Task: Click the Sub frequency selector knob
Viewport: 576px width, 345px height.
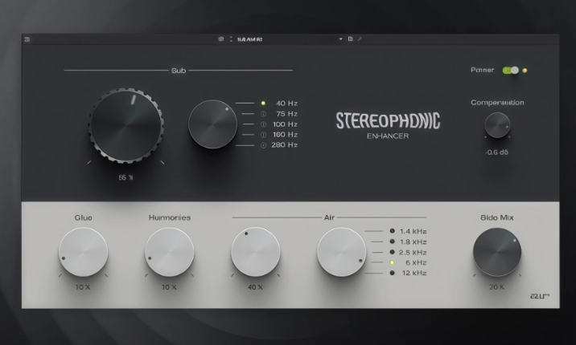Action: 212,124
